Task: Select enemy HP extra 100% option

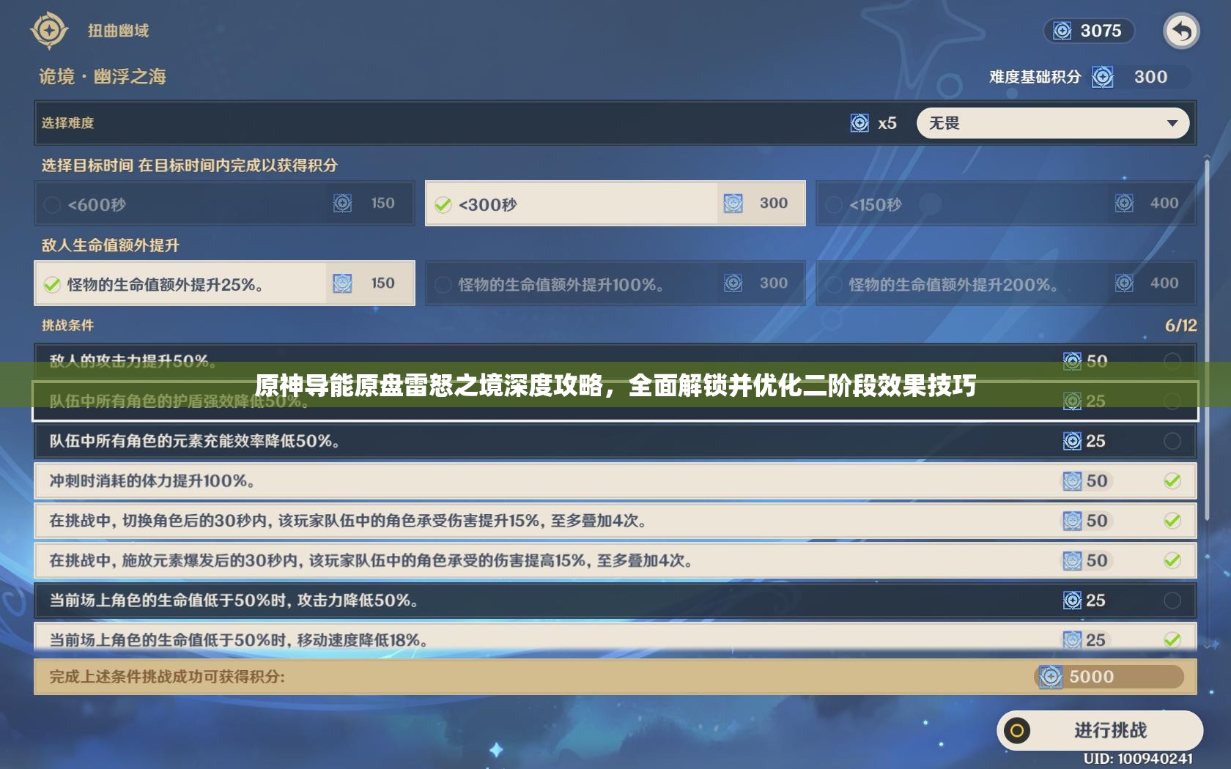Action: (615, 283)
